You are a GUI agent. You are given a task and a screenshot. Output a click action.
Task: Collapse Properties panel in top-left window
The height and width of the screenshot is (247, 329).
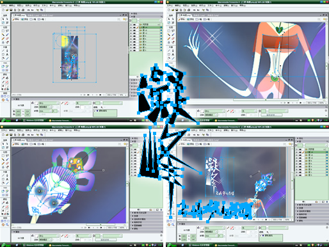pos(14,99)
